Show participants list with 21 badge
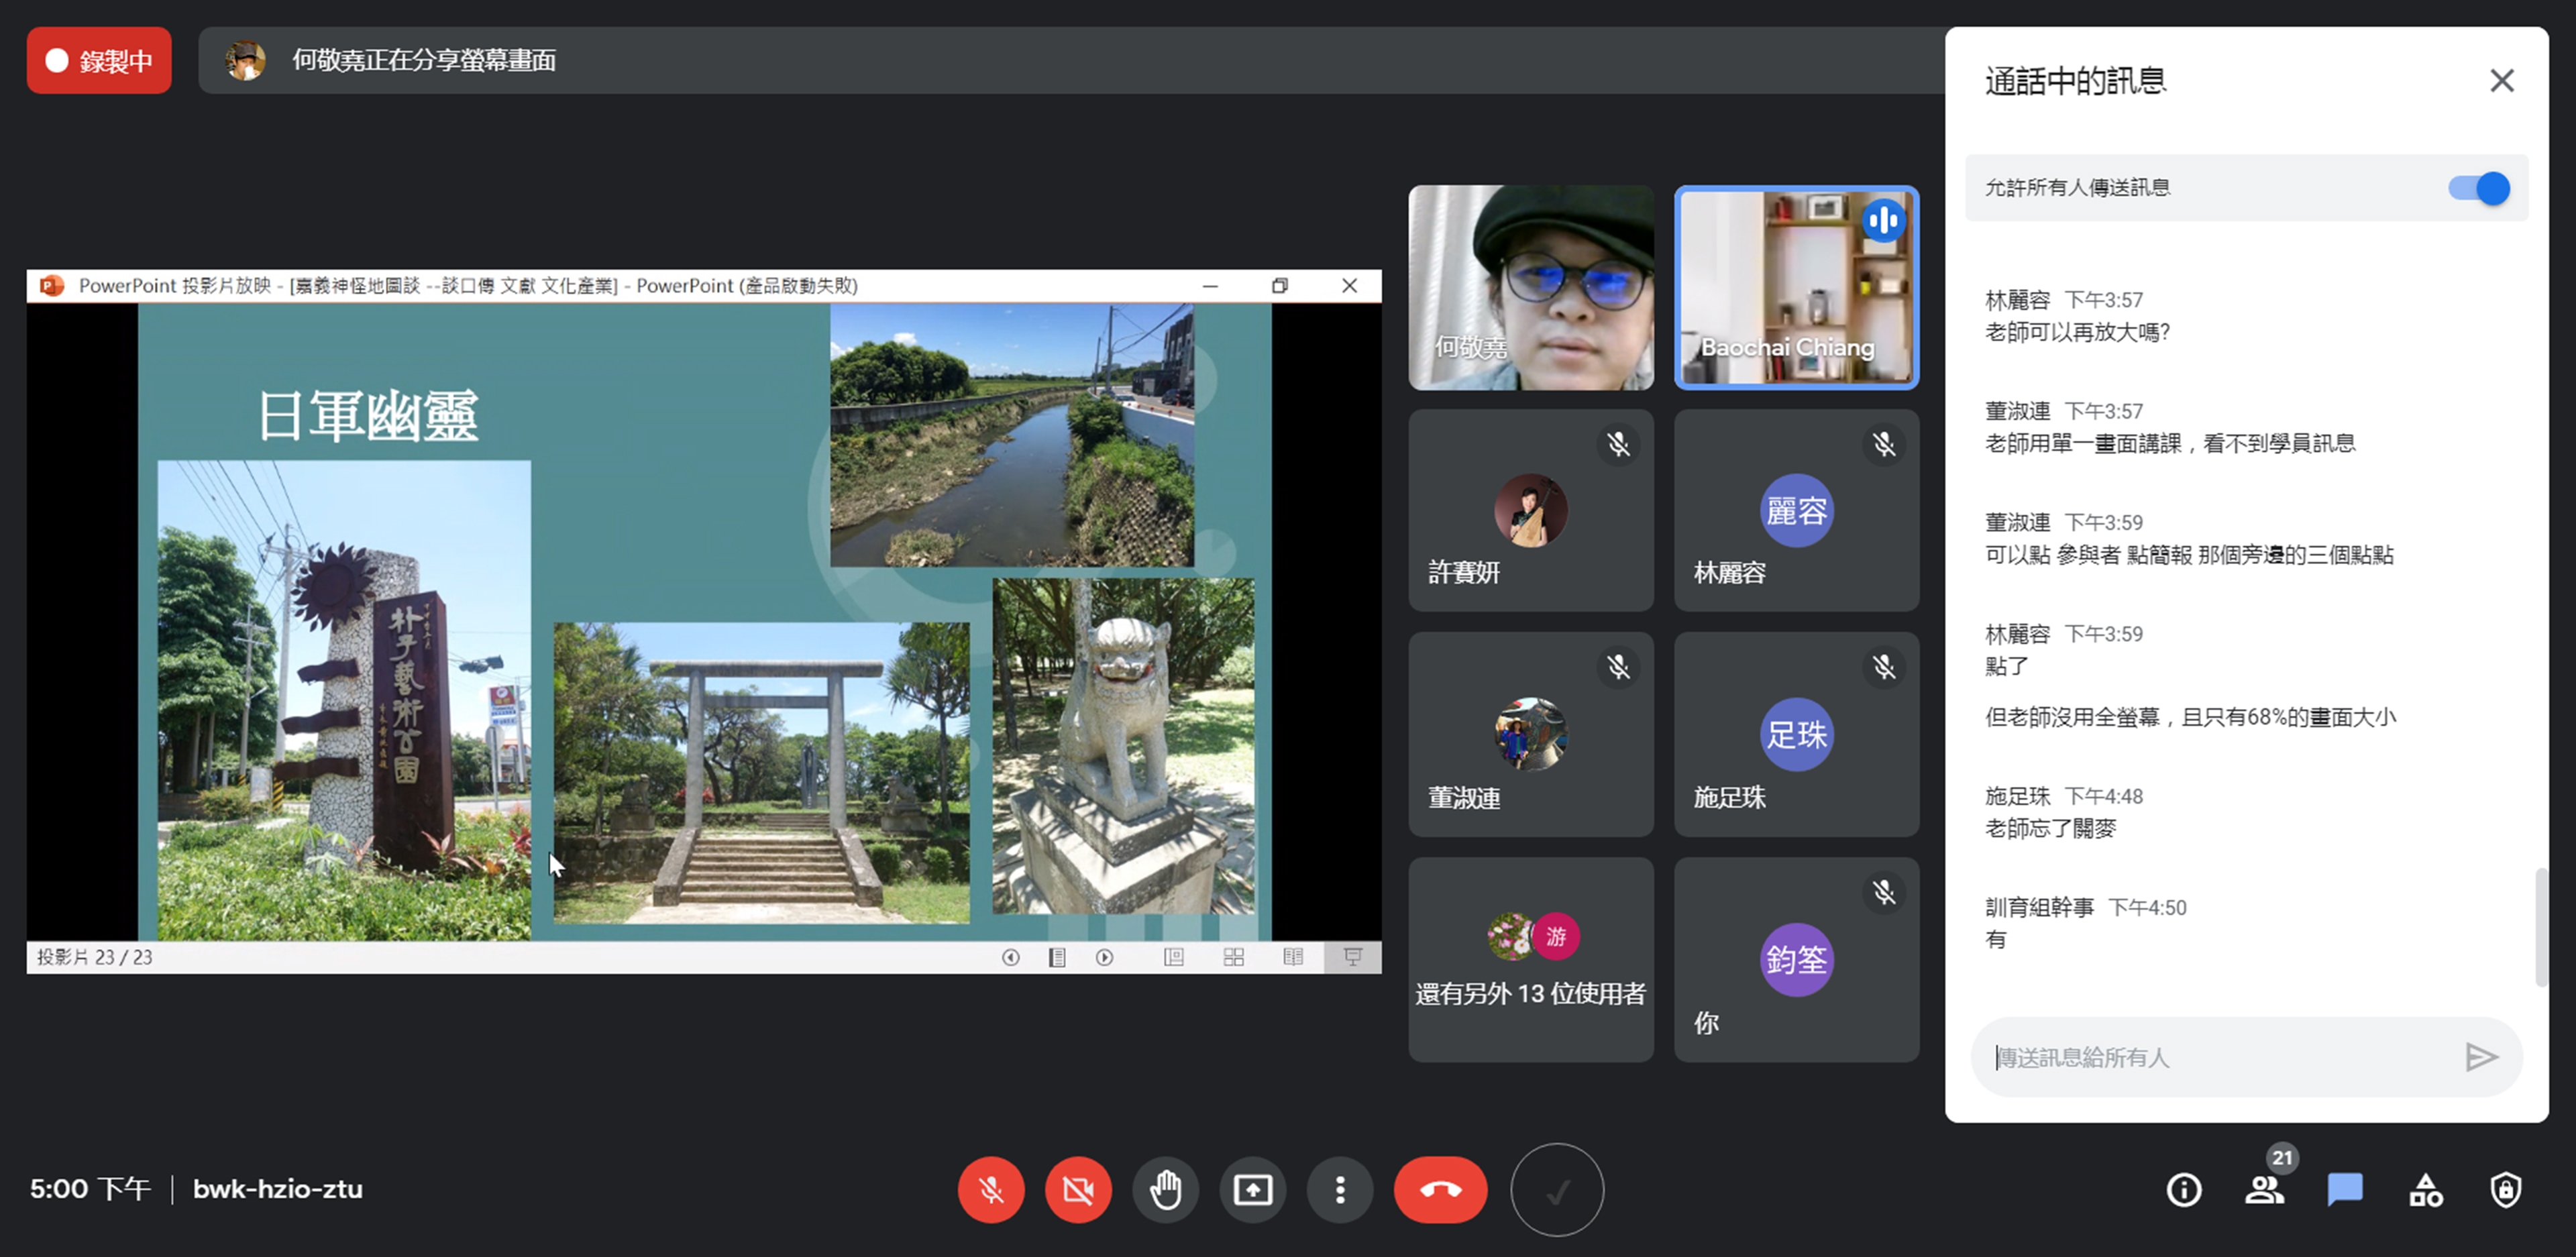2576x1257 pixels. (x=2264, y=1190)
